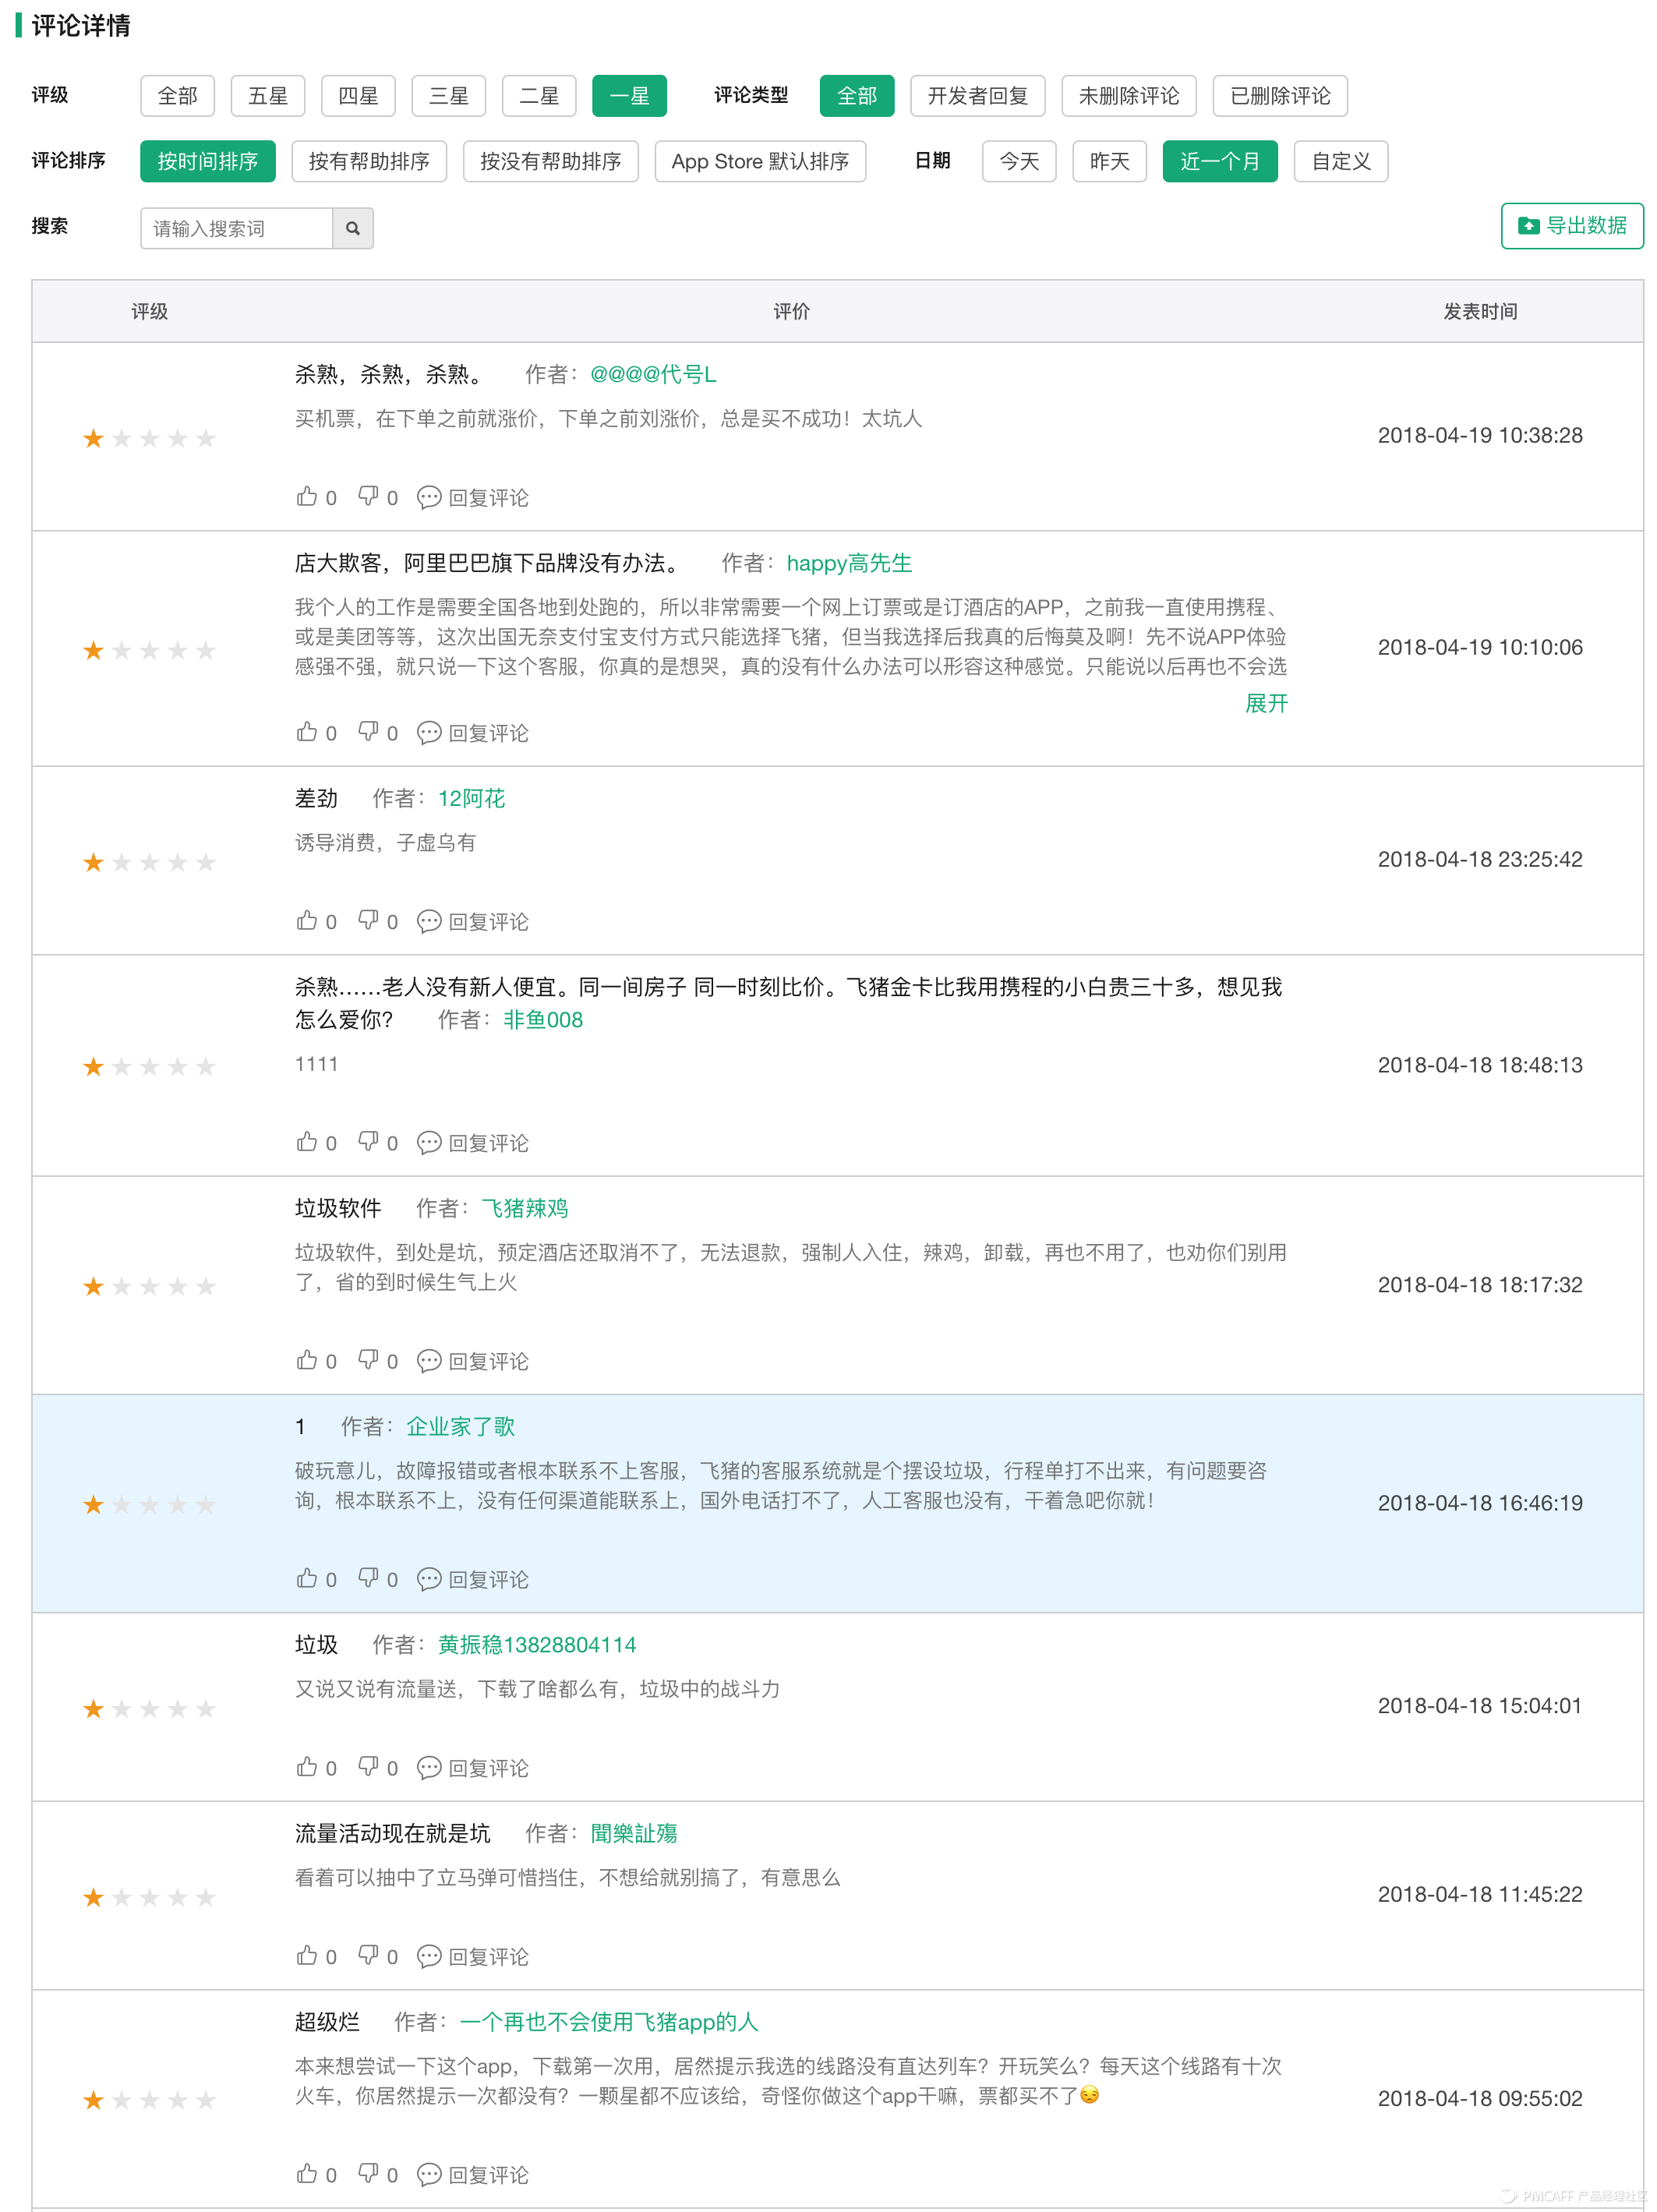The width and height of the screenshot is (1657, 2212).
Task: Filter date to 今天
Action: click(x=1019, y=161)
